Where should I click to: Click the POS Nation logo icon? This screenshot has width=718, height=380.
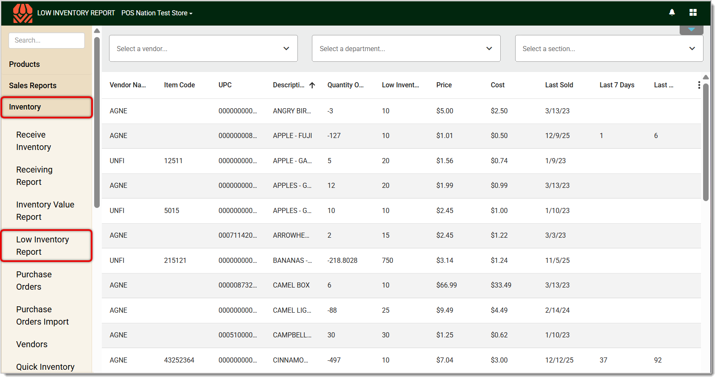(23, 13)
